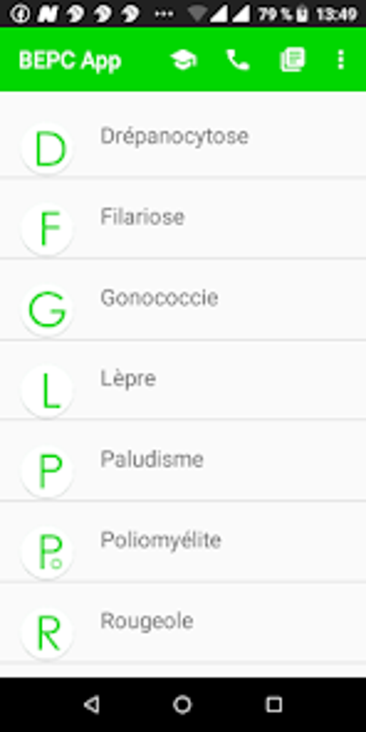Tap the F letter avatar

click(47, 229)
